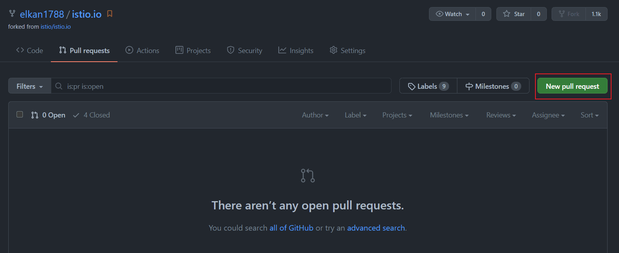Click the Watch button
The height and width of the screenshot is (253, 619).
pos(452,14)
